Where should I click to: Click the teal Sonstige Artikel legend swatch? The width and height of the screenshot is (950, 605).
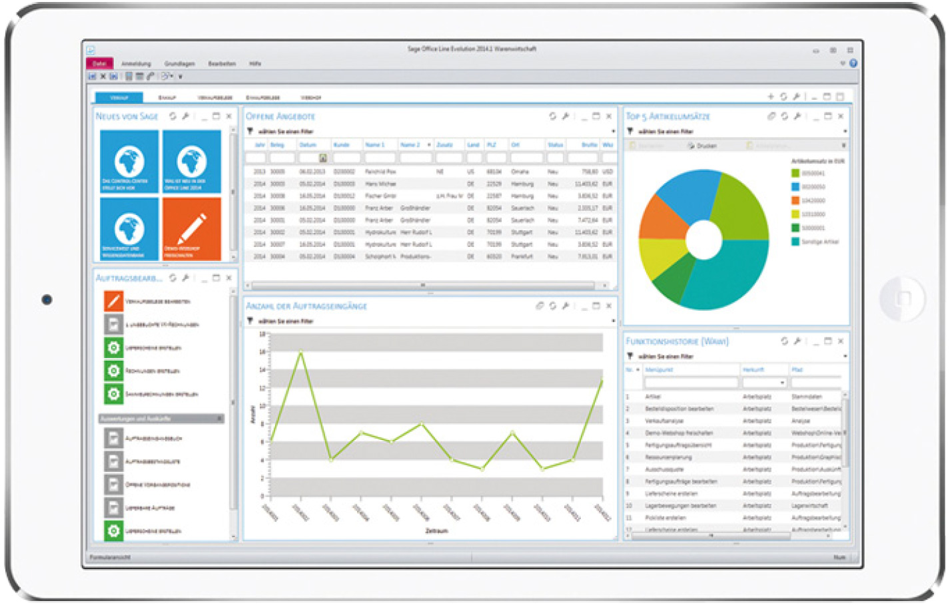pyautogui.click(x=795, y=242)
